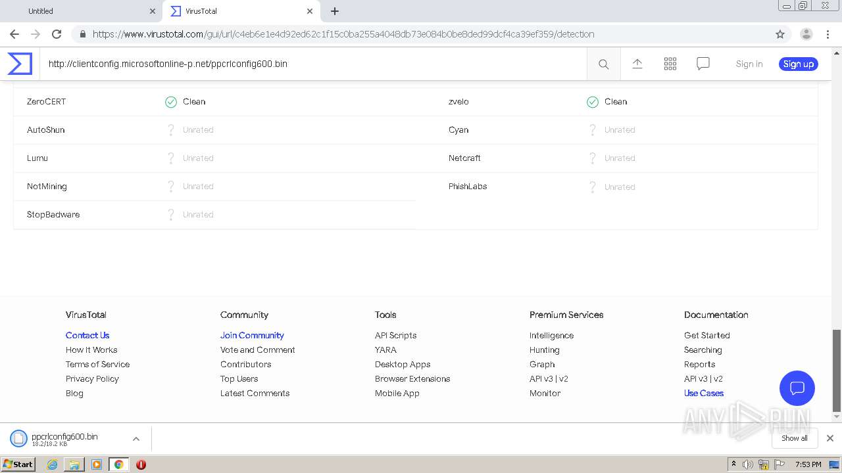Open Latest Comments link
The image size is (842, 473).
(255, 393)
